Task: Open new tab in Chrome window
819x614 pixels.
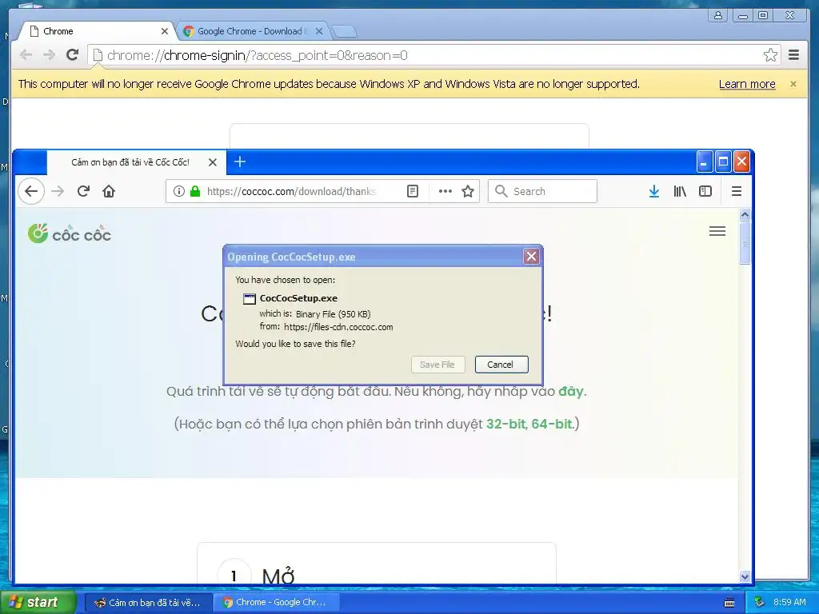Action: (x=345, y=31)
